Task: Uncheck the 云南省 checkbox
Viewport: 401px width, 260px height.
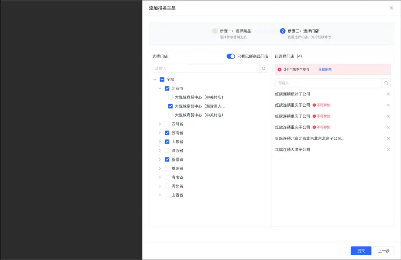Action: 167,133
